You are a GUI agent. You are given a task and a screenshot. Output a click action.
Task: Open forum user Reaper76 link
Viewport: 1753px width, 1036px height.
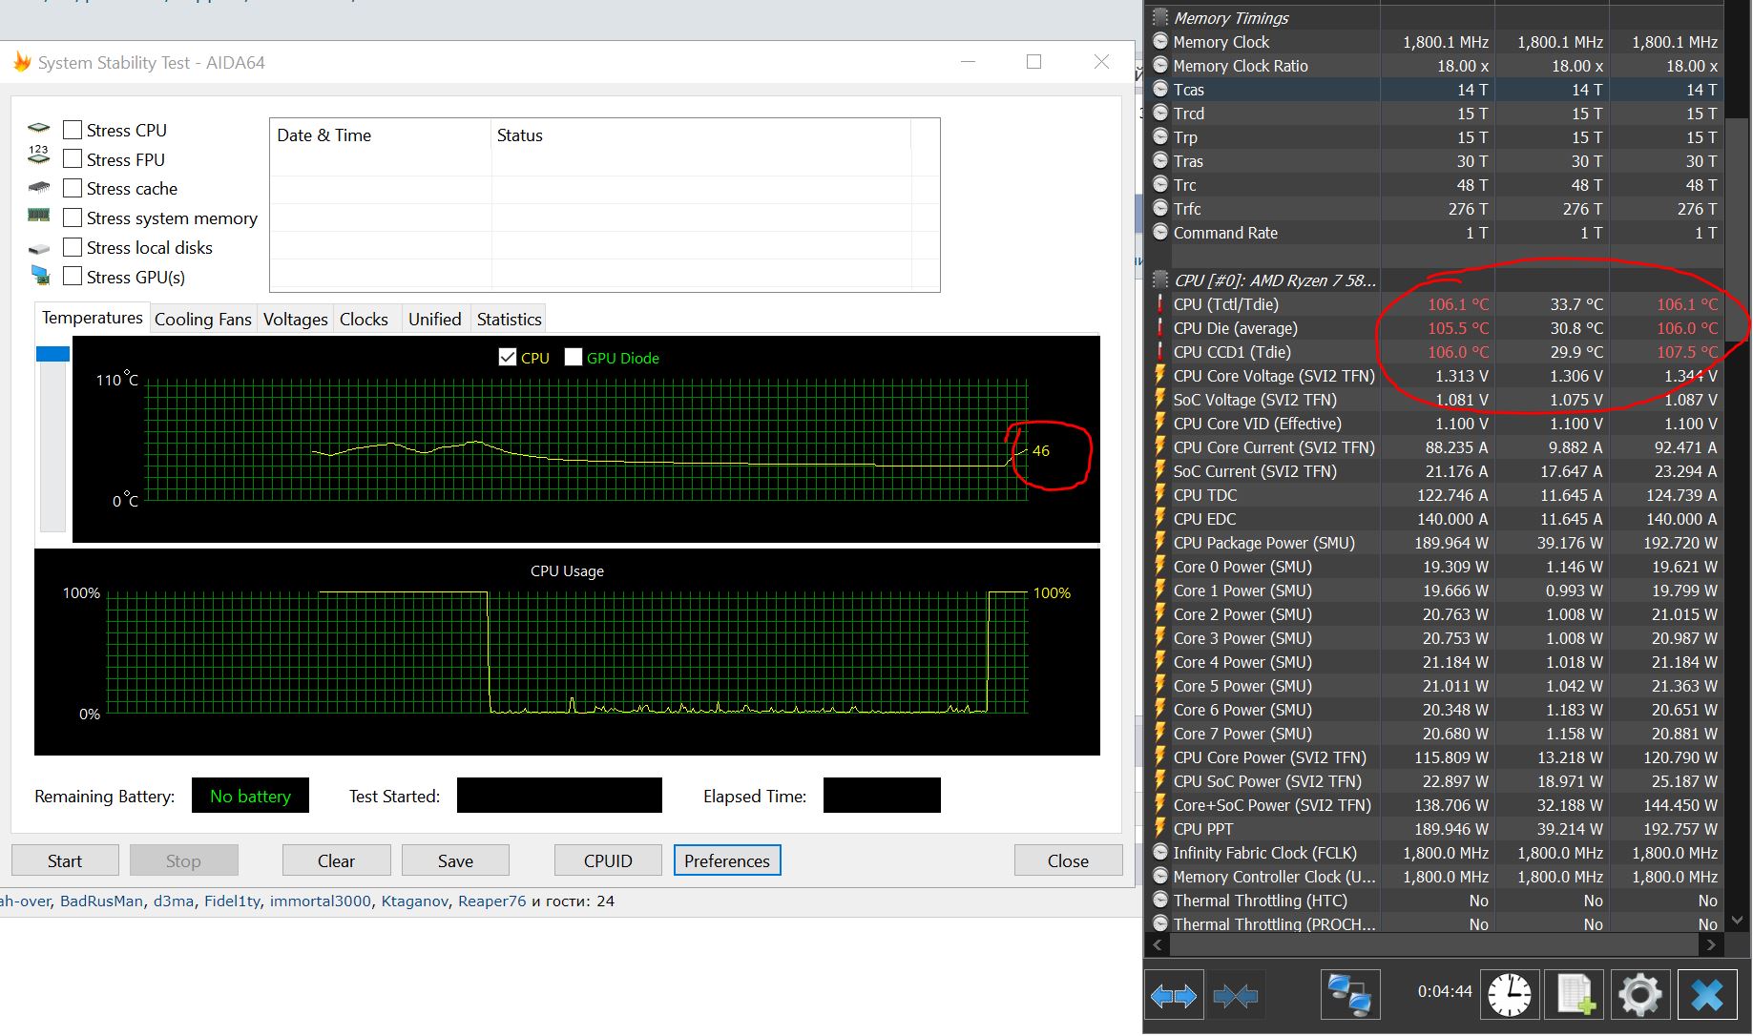pyautogui.click(x=491, y=901)
